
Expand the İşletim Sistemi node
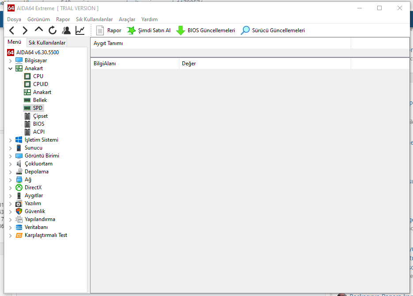point(10,140)
